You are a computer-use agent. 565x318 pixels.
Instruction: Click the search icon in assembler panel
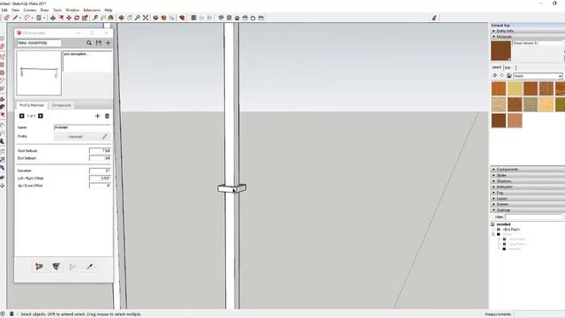(x=89, y=43)
